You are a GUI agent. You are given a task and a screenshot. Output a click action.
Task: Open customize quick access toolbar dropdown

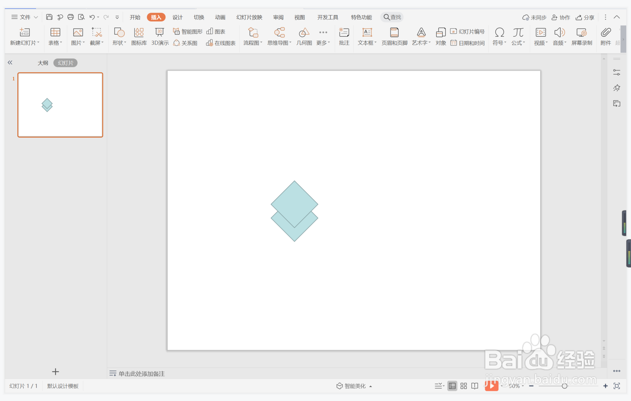tap(117, 17)
